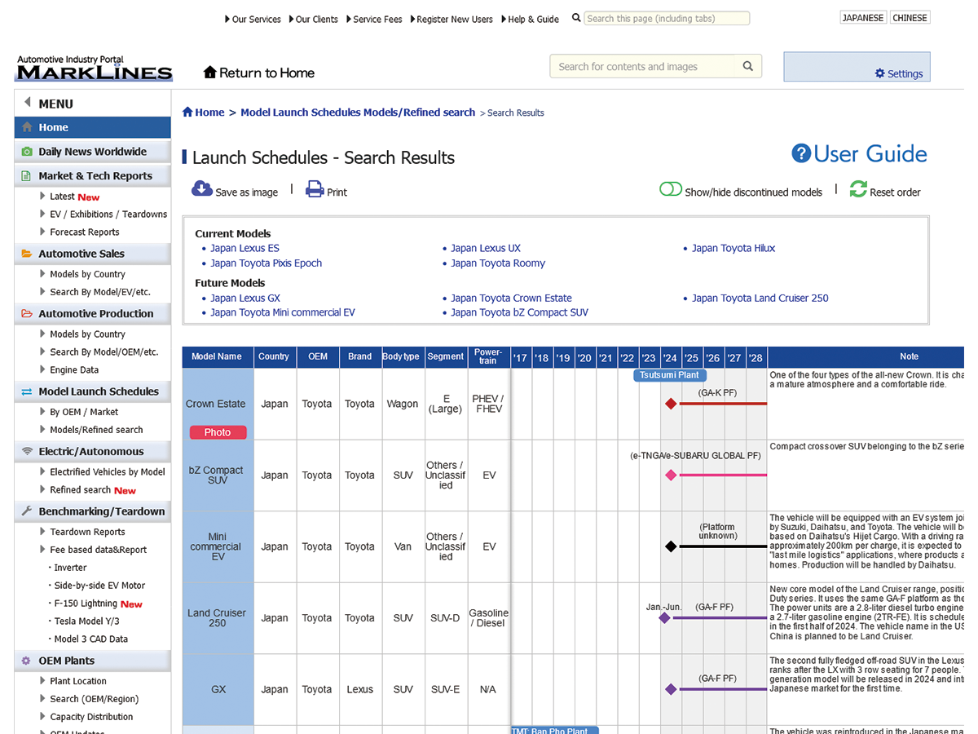
Task: Expand Register New Users menu
Action: pyautogui.click(x=452, y=19)
